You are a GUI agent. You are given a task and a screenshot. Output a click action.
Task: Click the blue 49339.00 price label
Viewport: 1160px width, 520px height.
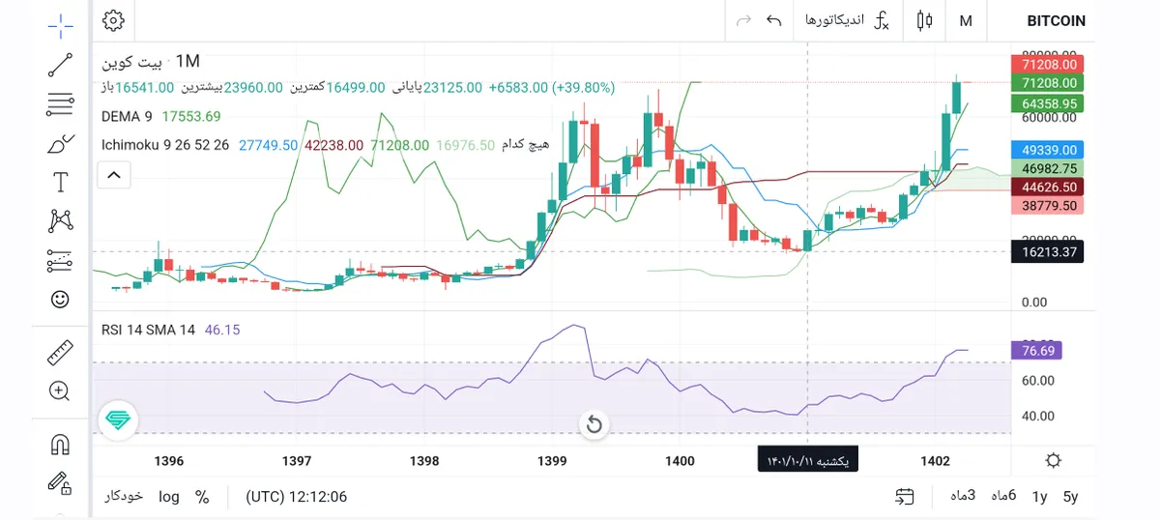coord(1047,150)
